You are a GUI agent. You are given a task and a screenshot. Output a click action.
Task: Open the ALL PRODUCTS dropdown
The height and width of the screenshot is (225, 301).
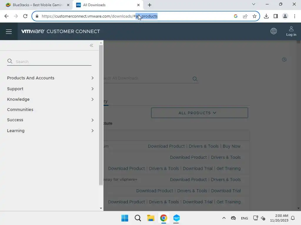coord(200,113)
